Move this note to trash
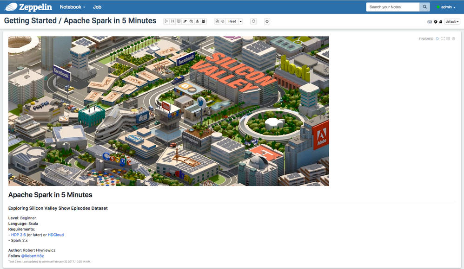 point(253,21)
